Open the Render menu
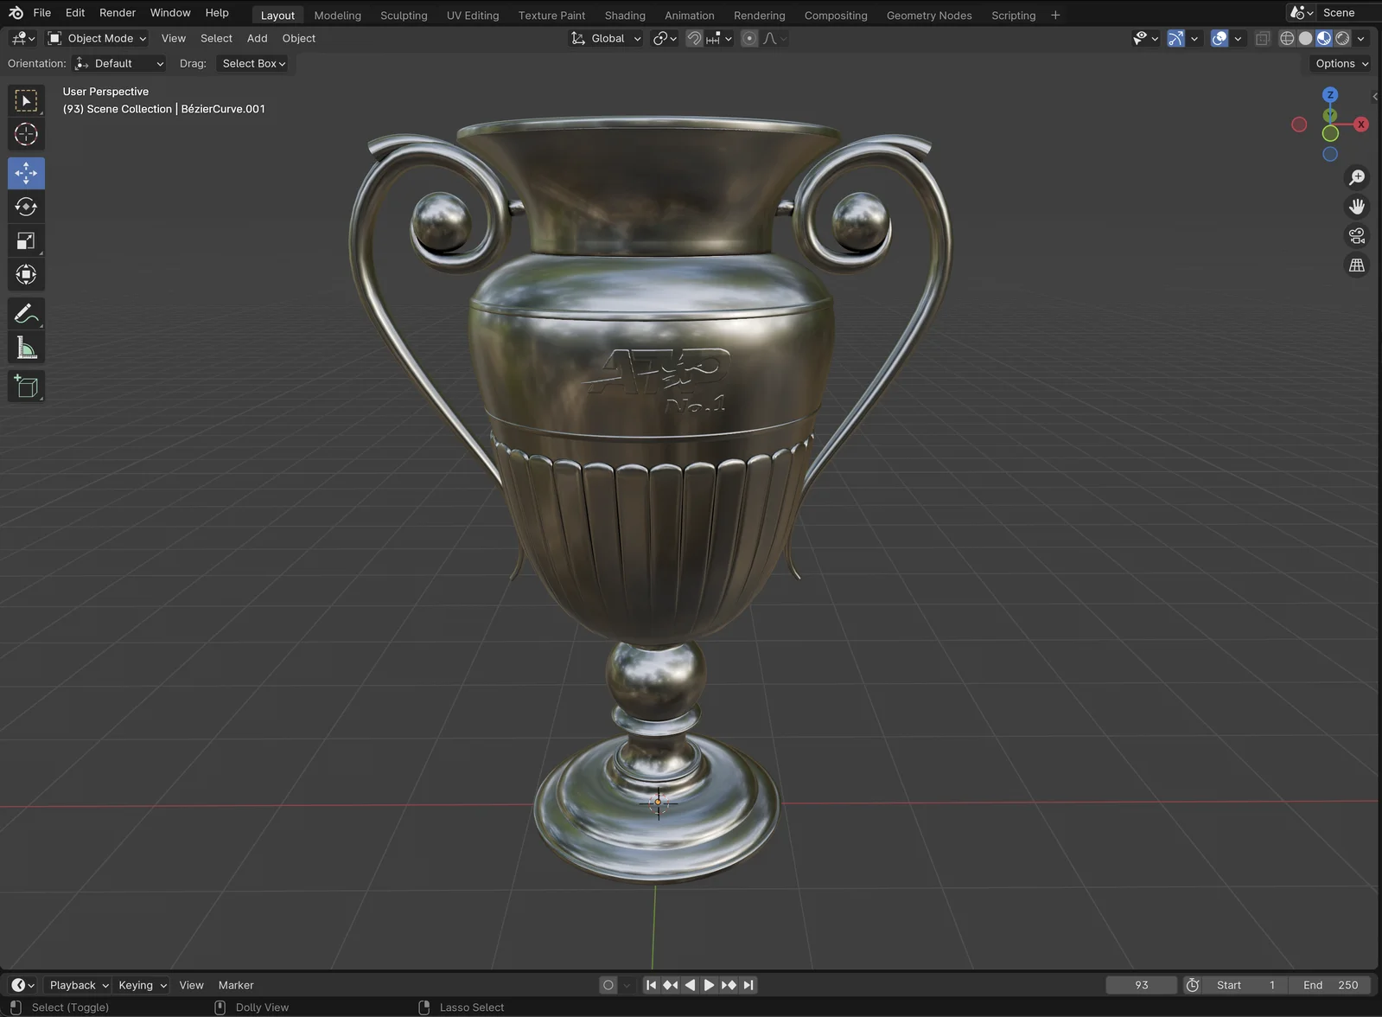Screen dimensions: 1382x1017 click(118, 13)
